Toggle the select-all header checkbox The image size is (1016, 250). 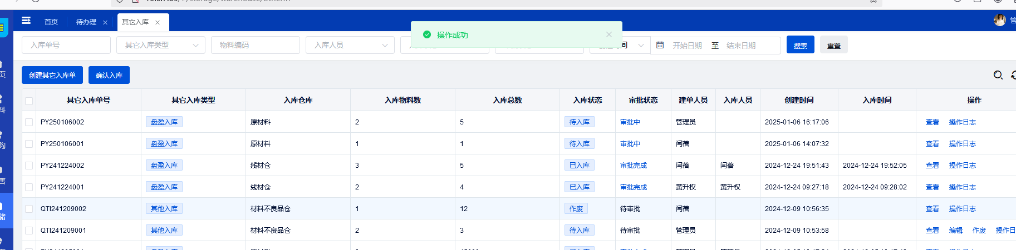(x=29, y=101)
